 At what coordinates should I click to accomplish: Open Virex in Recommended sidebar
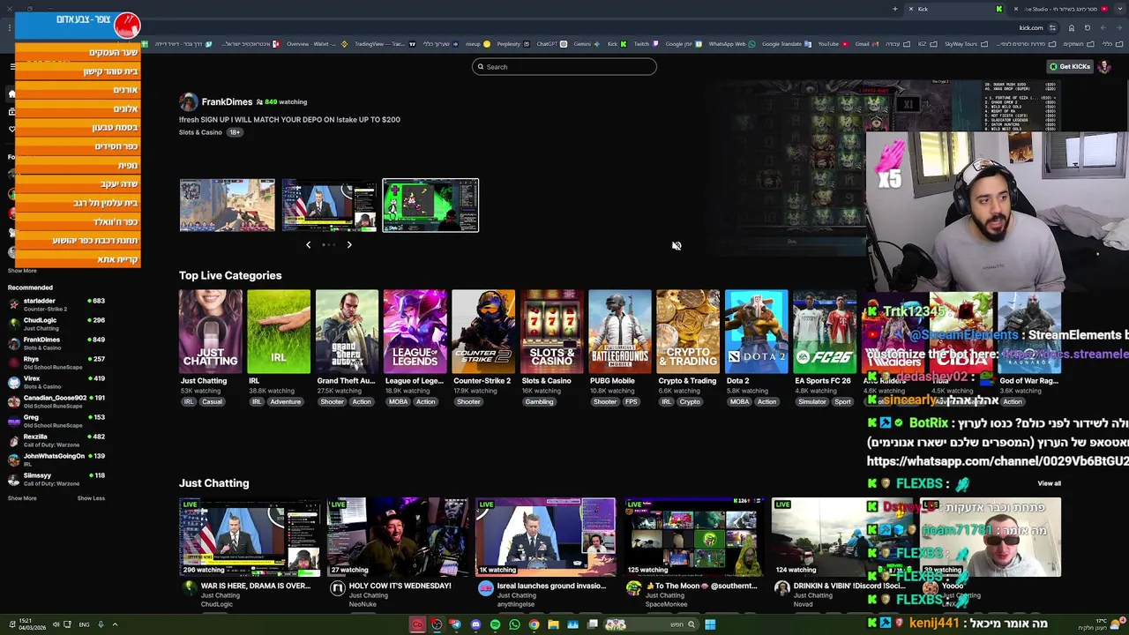click(56, 382)
